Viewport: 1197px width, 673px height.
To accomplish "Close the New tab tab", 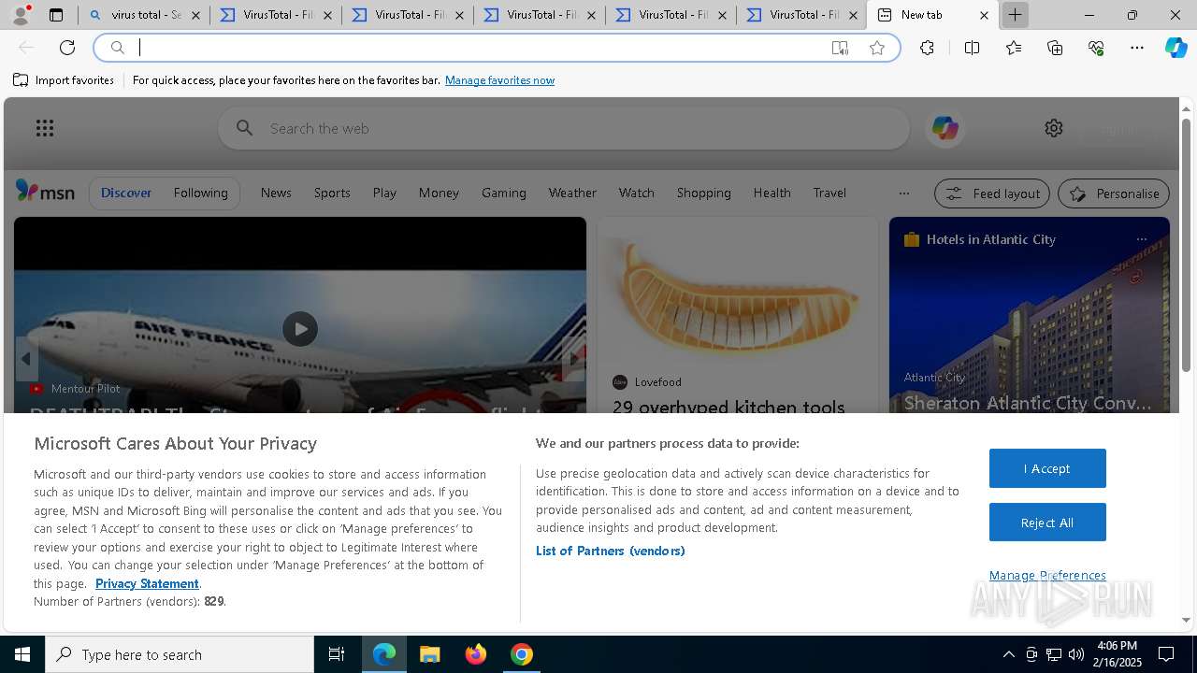I will coord(984,15).
